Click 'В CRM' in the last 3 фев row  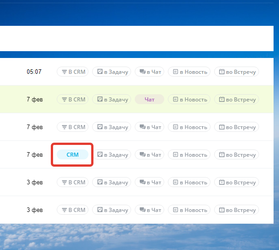point(73,210)
